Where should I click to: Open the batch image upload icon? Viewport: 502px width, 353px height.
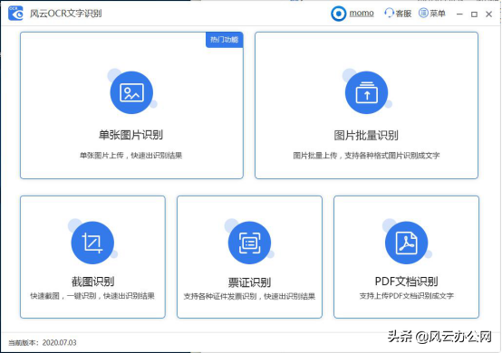[367, 92]
